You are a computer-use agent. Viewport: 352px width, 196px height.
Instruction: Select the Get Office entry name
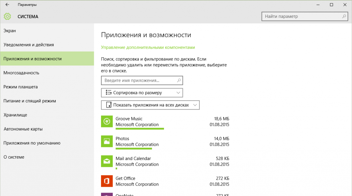[x=125, y=178]
